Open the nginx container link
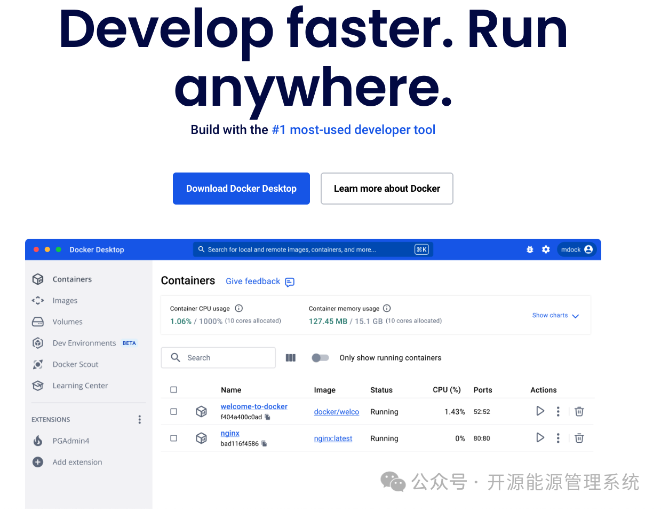 click(x=230, y=433)
